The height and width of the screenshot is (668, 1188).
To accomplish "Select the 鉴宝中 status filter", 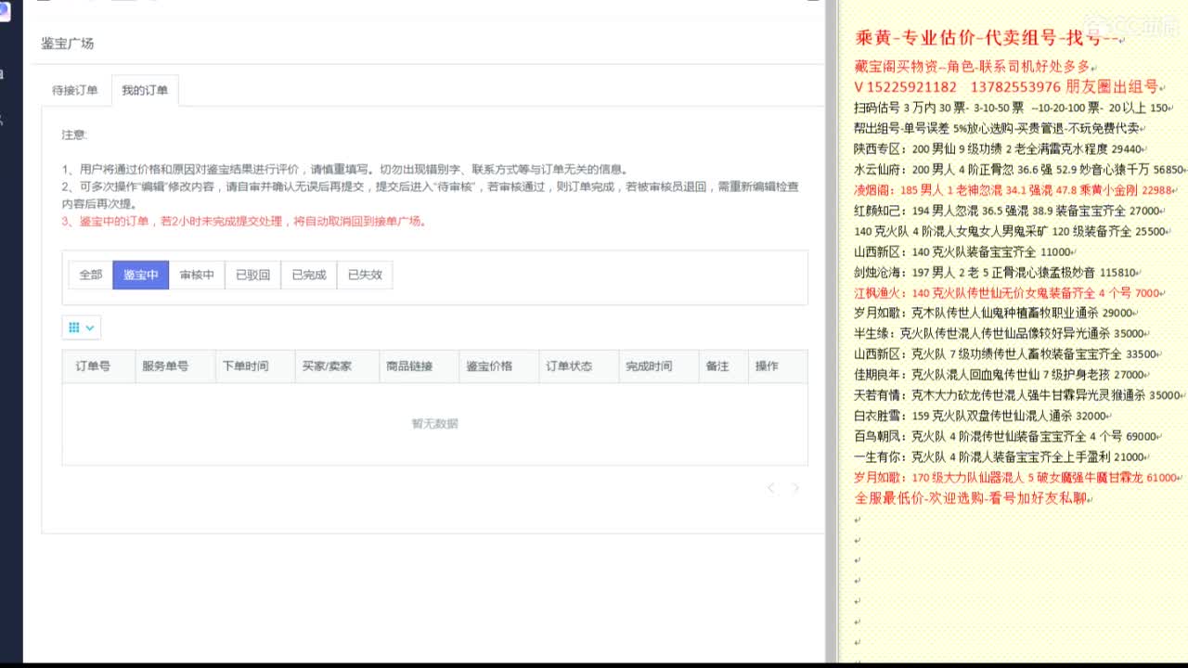I will tap(141, 275).
